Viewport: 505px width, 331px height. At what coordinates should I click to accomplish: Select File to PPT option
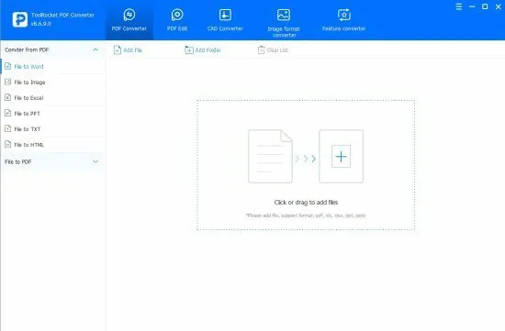(x=52, y=114)
